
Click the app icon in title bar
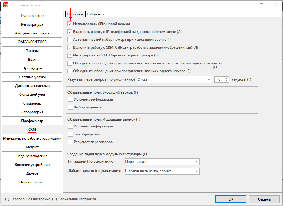tap(6, 5)
